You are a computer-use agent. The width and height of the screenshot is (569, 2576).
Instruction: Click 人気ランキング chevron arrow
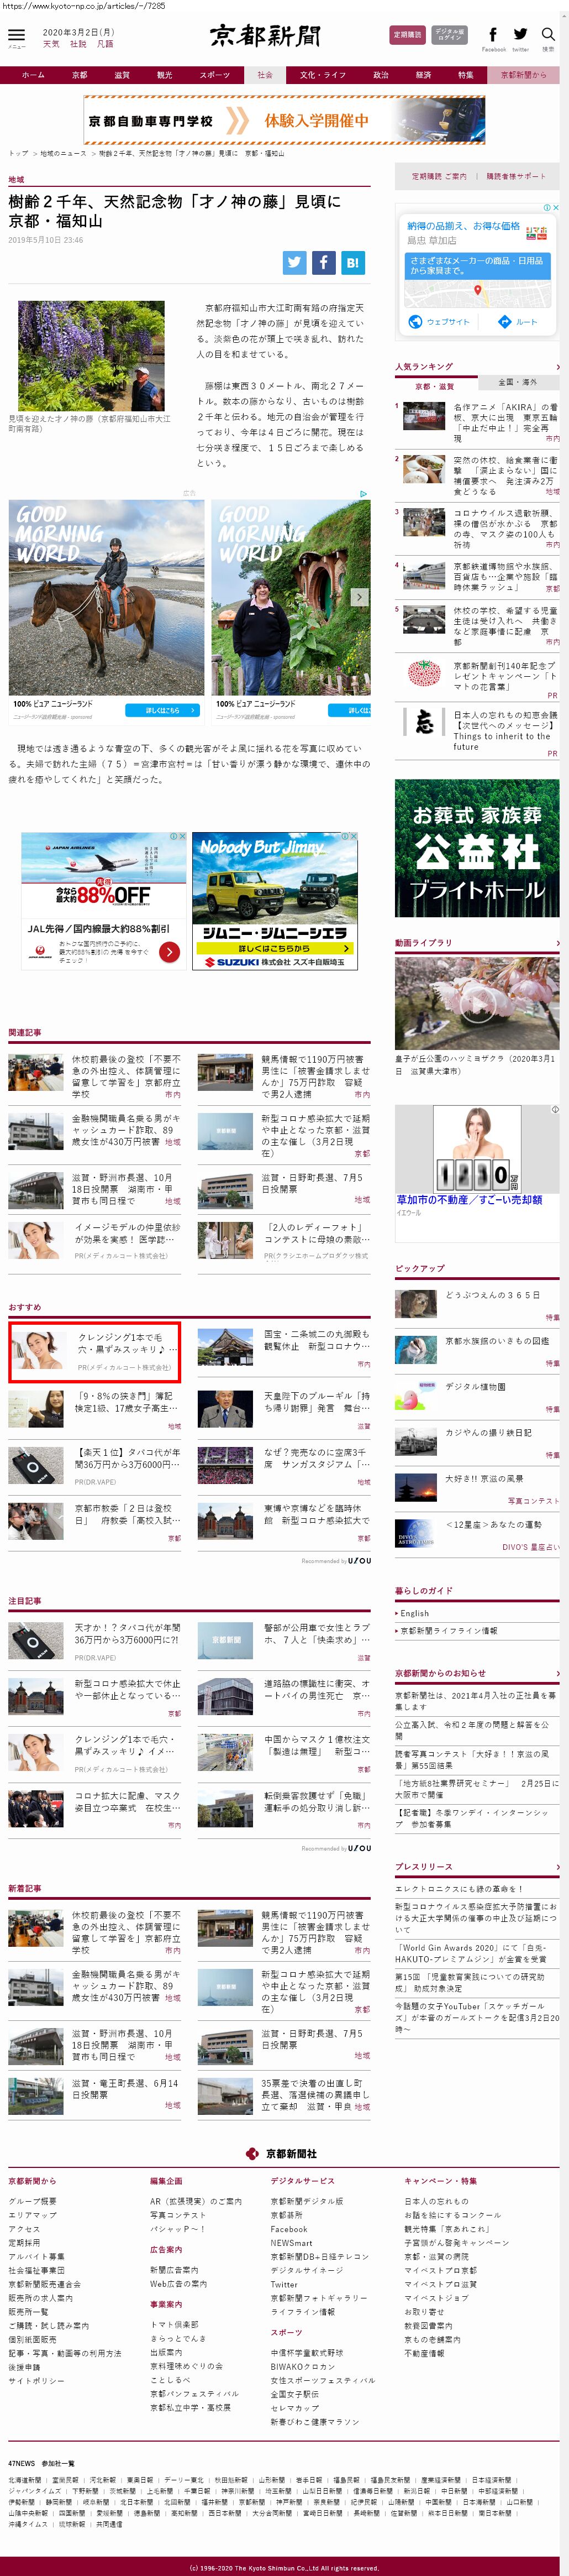coord(557,367)
